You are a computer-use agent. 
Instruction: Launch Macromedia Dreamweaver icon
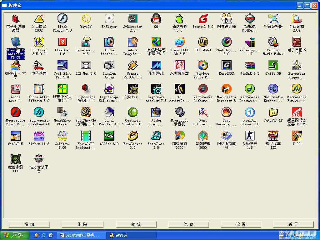(x=250, y=89)
